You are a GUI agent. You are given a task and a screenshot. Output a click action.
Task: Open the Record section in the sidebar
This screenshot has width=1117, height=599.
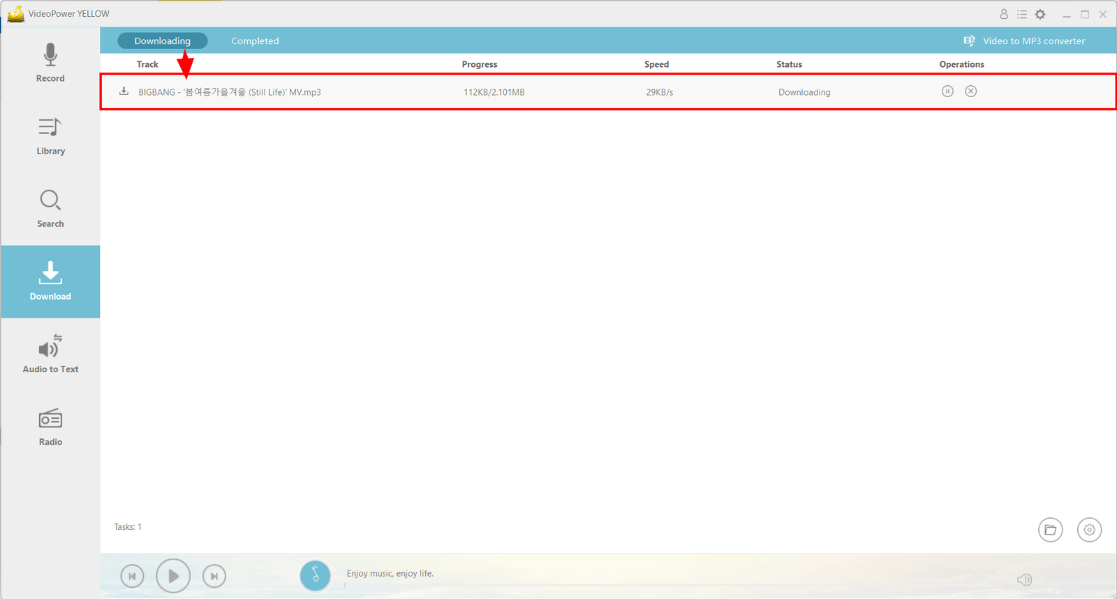tap(50, 64)
